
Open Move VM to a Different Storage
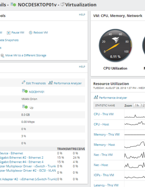point(26,55)
